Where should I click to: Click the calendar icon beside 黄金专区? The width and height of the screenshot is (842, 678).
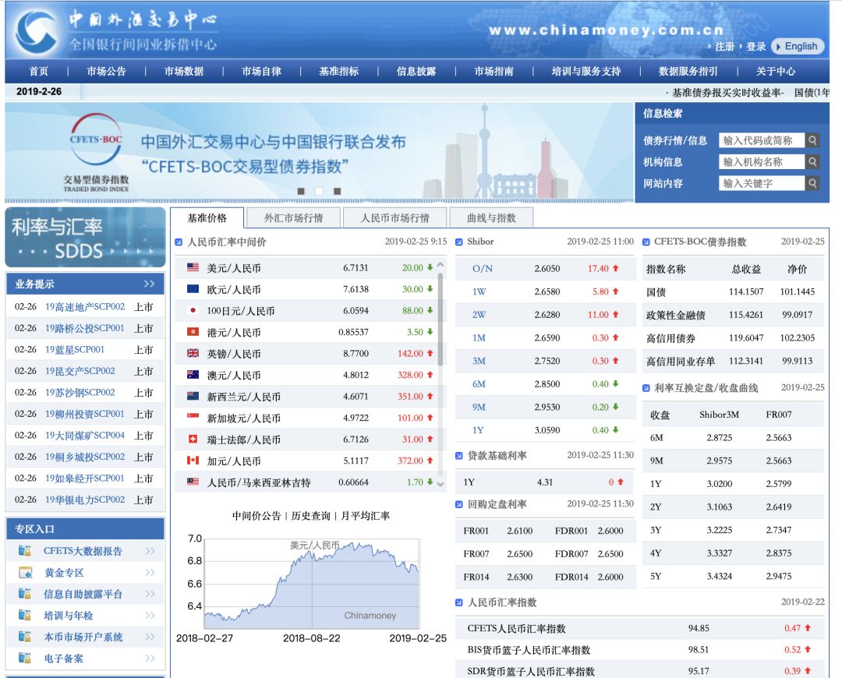coord(25,573)
